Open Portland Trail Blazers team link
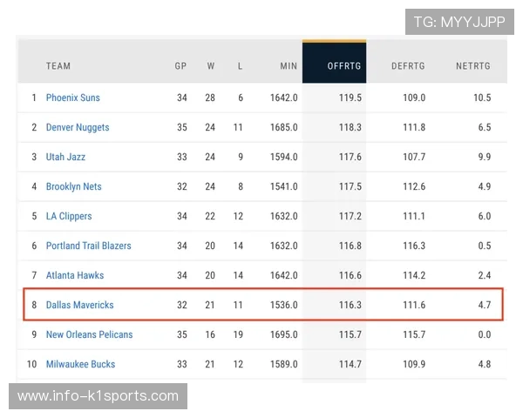Viewport: 523px width, 418px height. 89,246
